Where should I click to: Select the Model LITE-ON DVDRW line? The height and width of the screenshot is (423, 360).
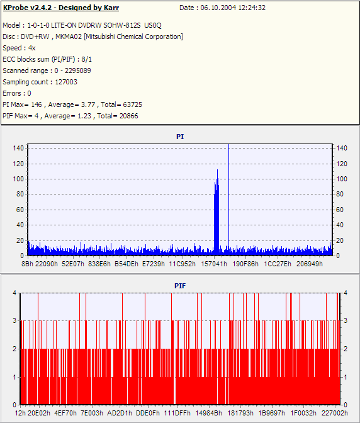click(82, 25)
